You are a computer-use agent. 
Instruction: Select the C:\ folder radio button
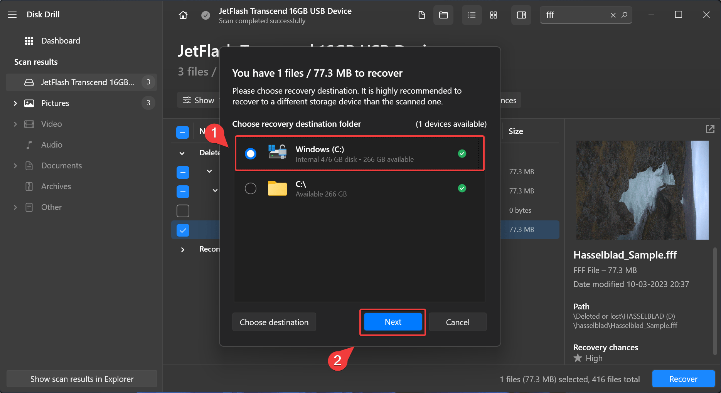point(251,188)
